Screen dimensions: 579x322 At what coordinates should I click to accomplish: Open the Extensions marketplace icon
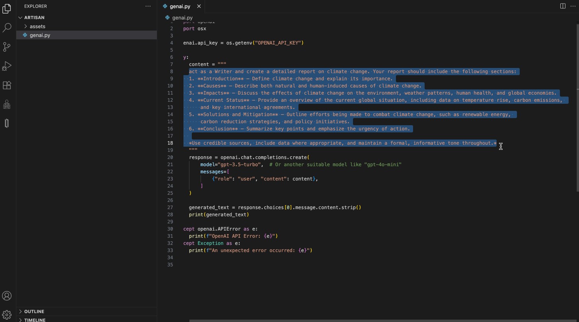(7, 85)
